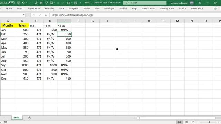Image resolution: width=221 pixels, height=124 pixels.
Task: Select the #N/A cell in Jan row
Action: click(64, 30)
